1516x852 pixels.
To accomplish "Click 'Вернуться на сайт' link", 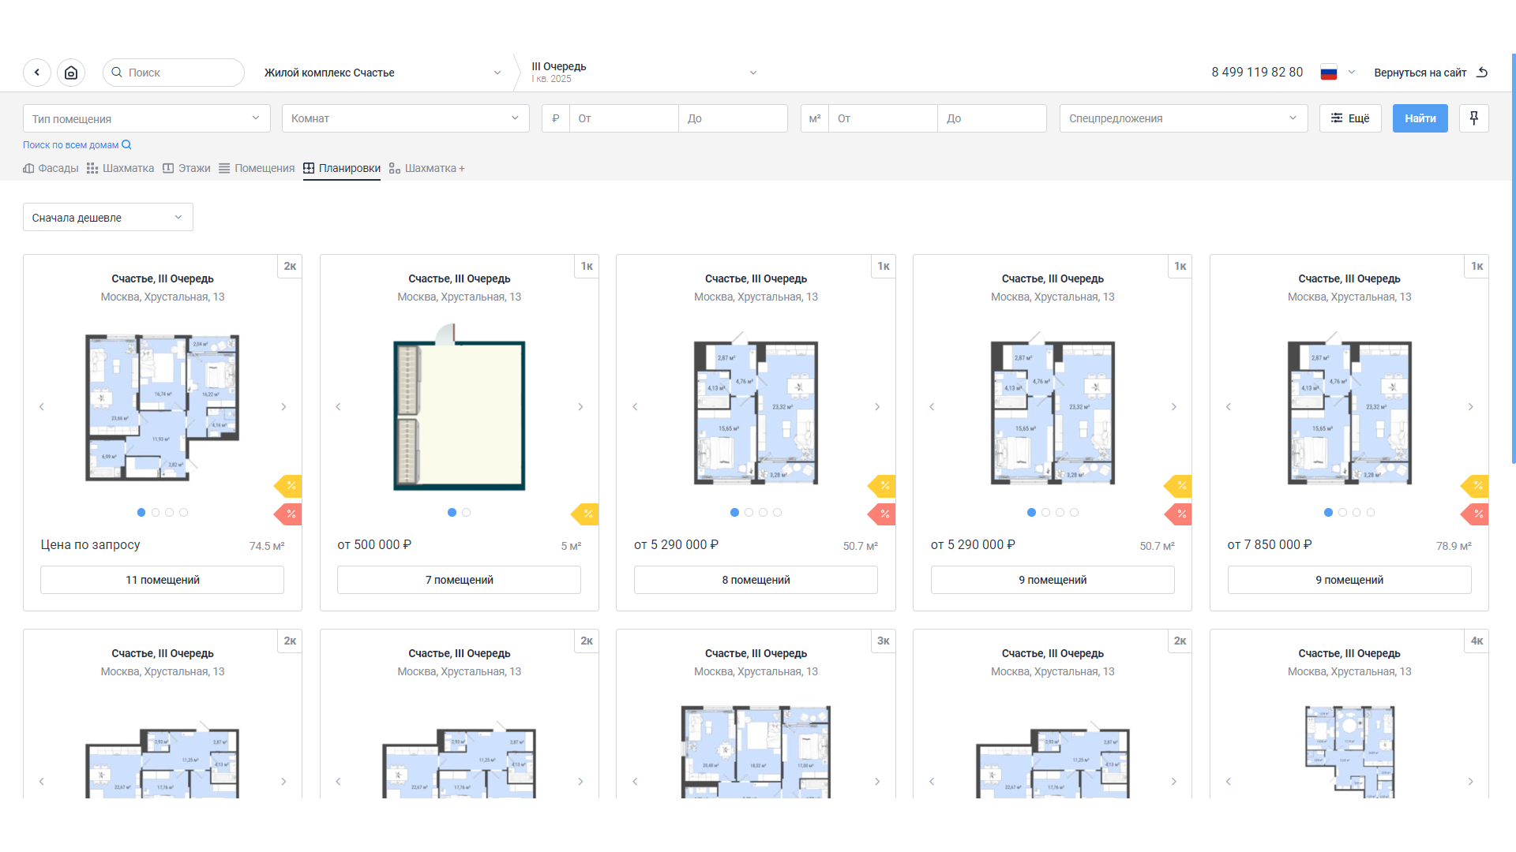I will pos(1420,73).
